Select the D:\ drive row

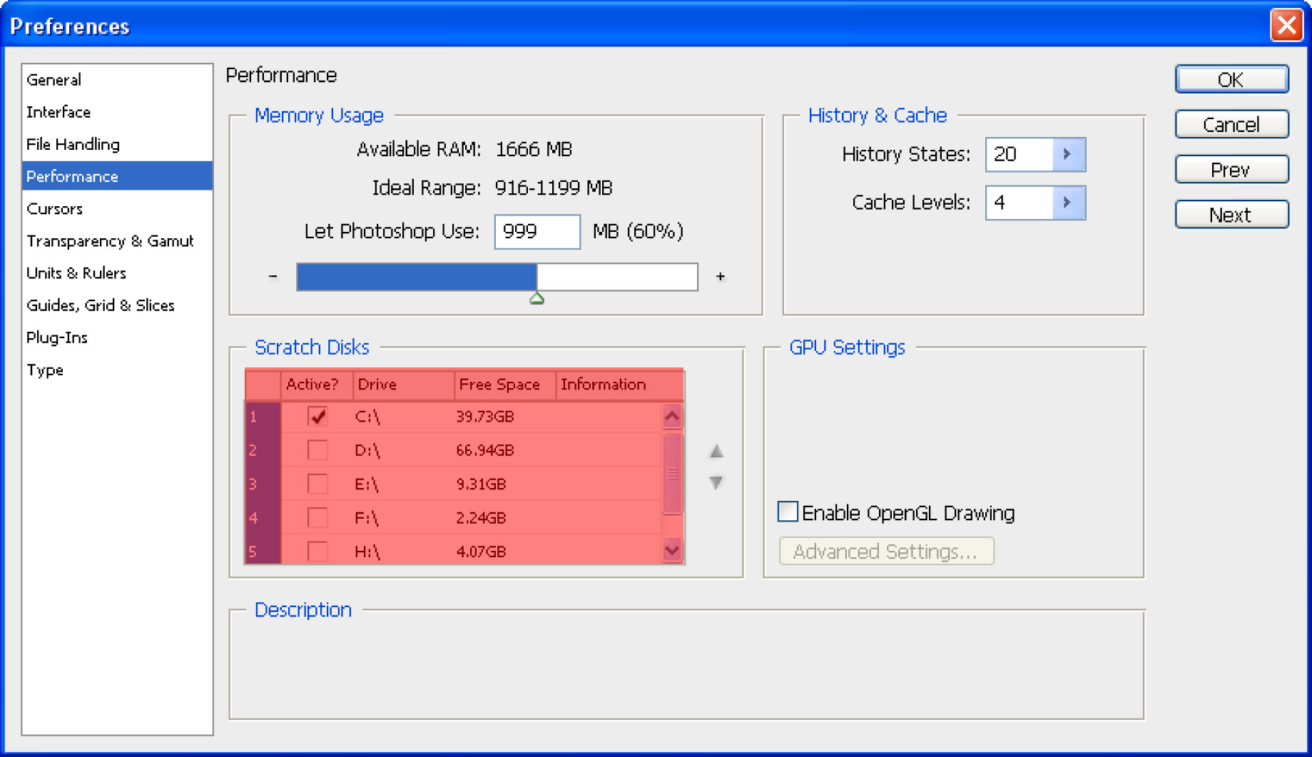click(454, 450)
